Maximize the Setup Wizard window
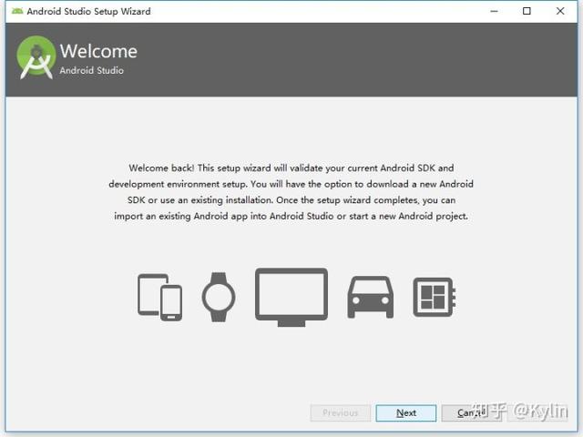 pyautogui.click(x=527, y=11)
